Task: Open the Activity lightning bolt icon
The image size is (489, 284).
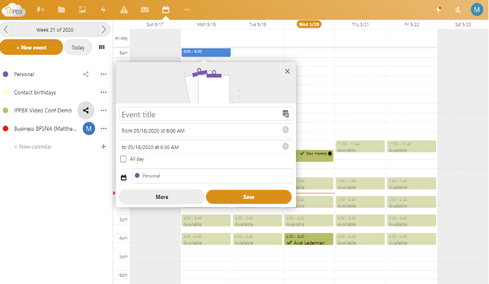Action: click(103, 9)
